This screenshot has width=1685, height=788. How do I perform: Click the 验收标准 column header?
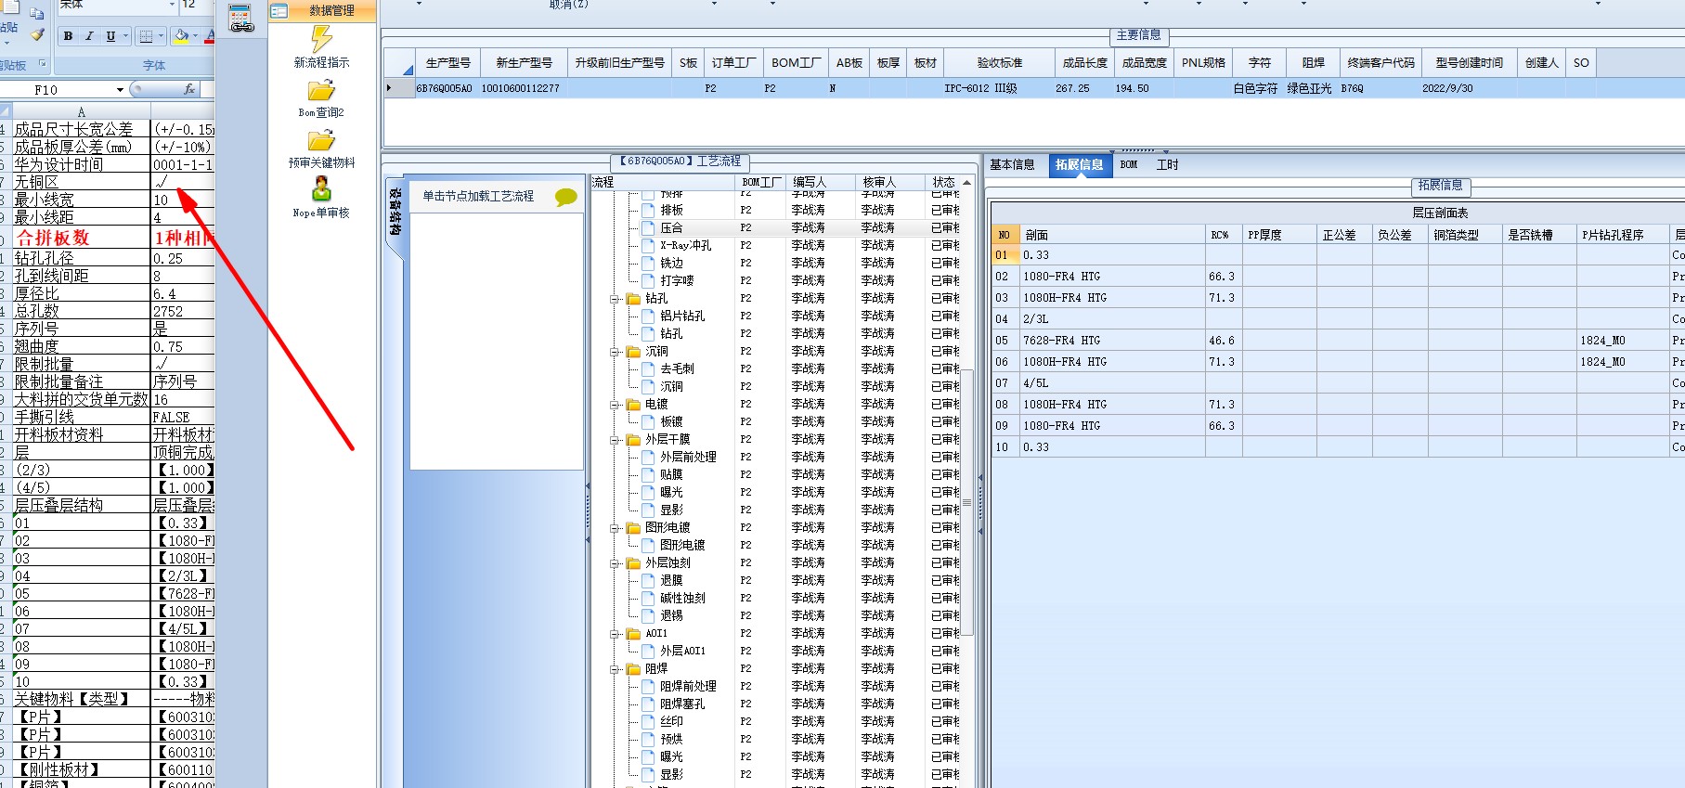coord(1000,63)
